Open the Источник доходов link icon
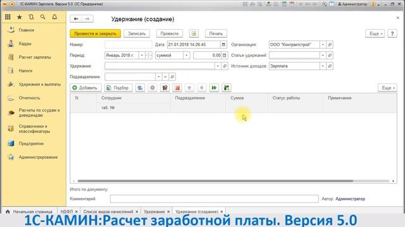405x227 pixels. point(330,66)
